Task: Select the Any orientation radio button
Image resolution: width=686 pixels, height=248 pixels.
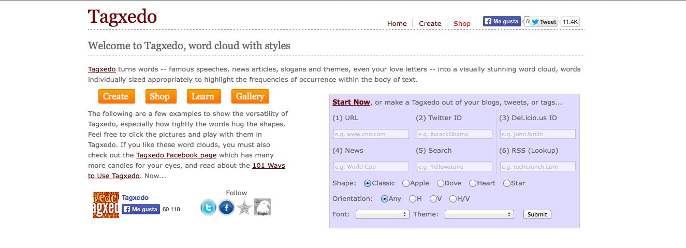Action: 385,199
